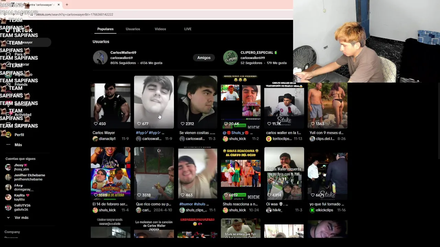The image size is (440, 247).
Task: Click 'Oi waa' video caption
Action: click(x=277, y=204)
